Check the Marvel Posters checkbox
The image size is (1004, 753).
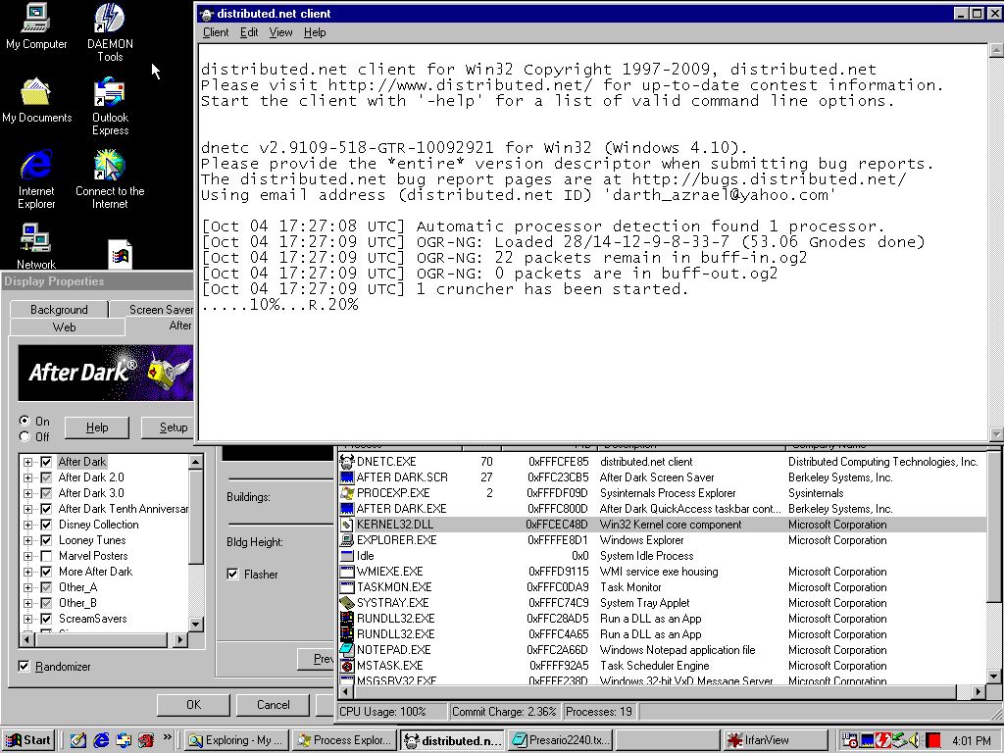point(46,556)
